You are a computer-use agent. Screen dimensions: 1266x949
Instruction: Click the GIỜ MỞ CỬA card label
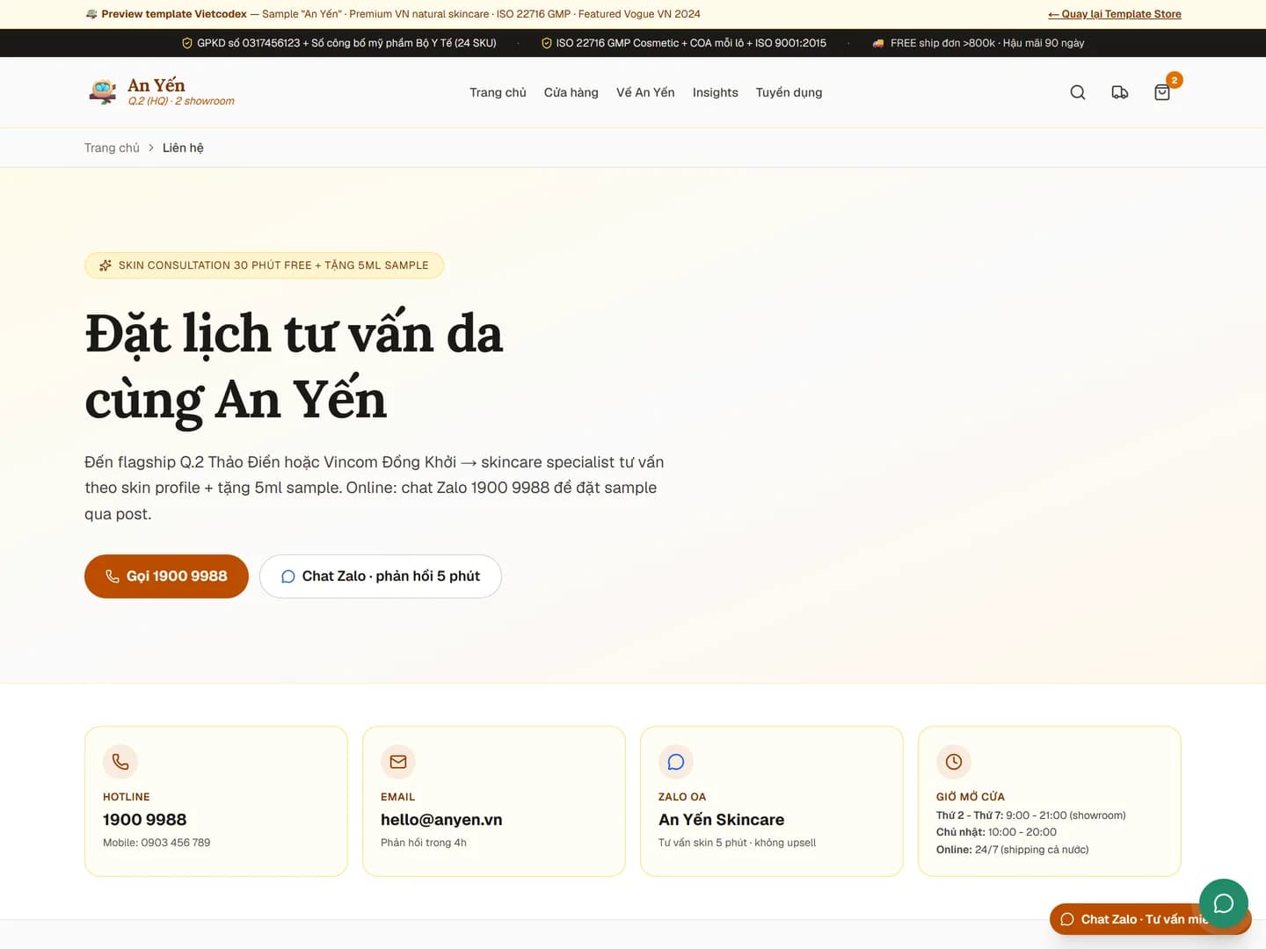click(x=971, y=797)
